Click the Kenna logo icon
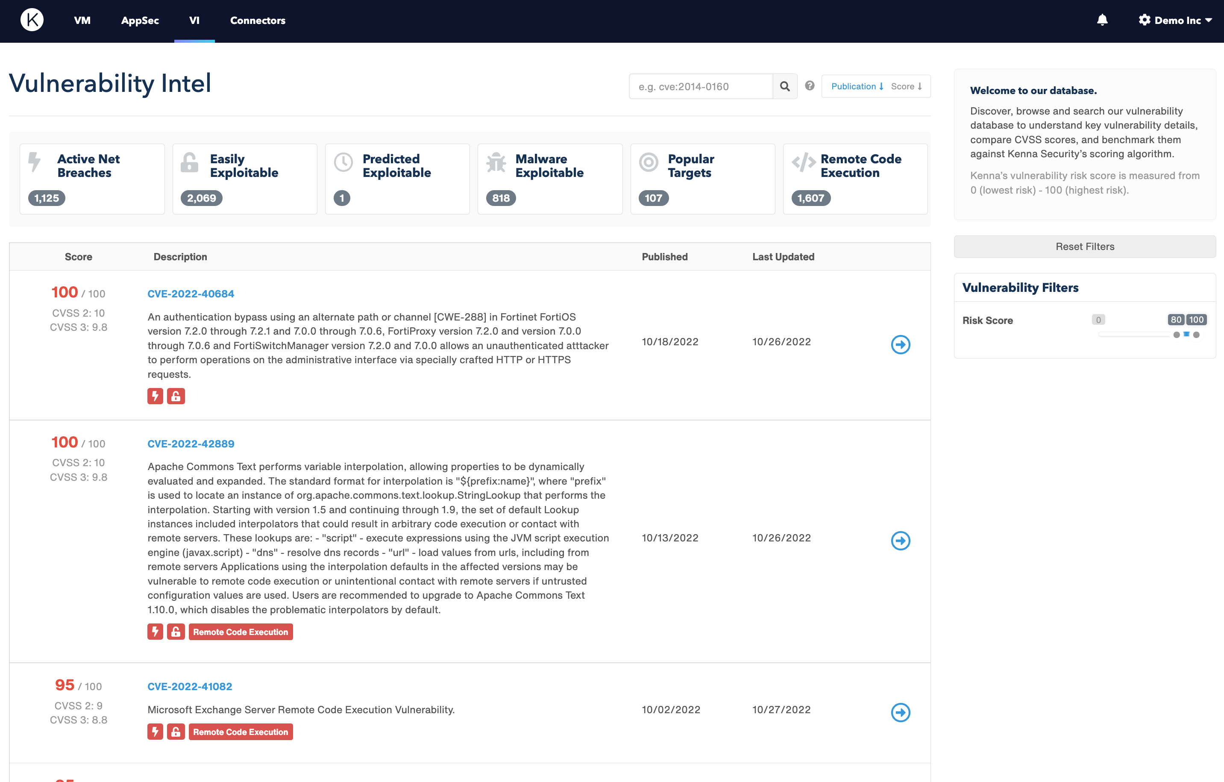This screenshot has height=782, width=1224. coord(32,21)
